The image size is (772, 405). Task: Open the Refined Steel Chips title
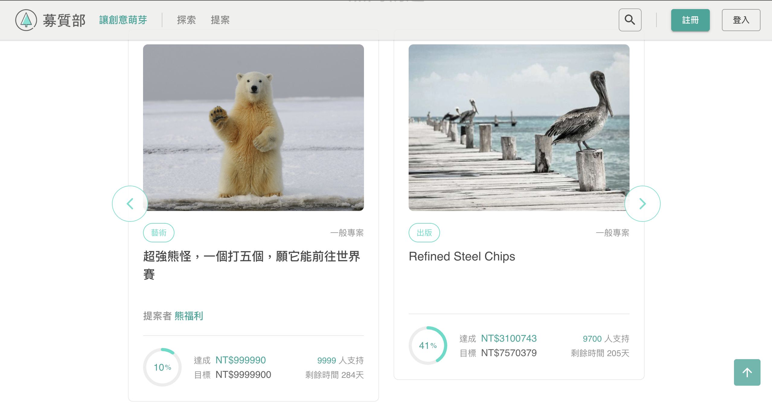(462, 256)
